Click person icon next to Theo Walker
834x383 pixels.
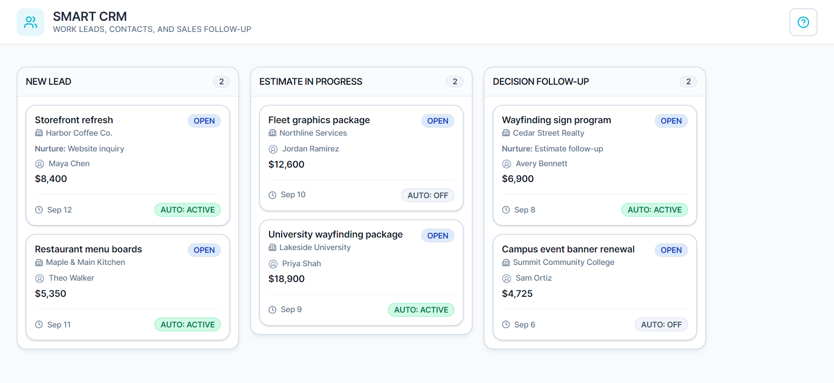coord(40,278)
